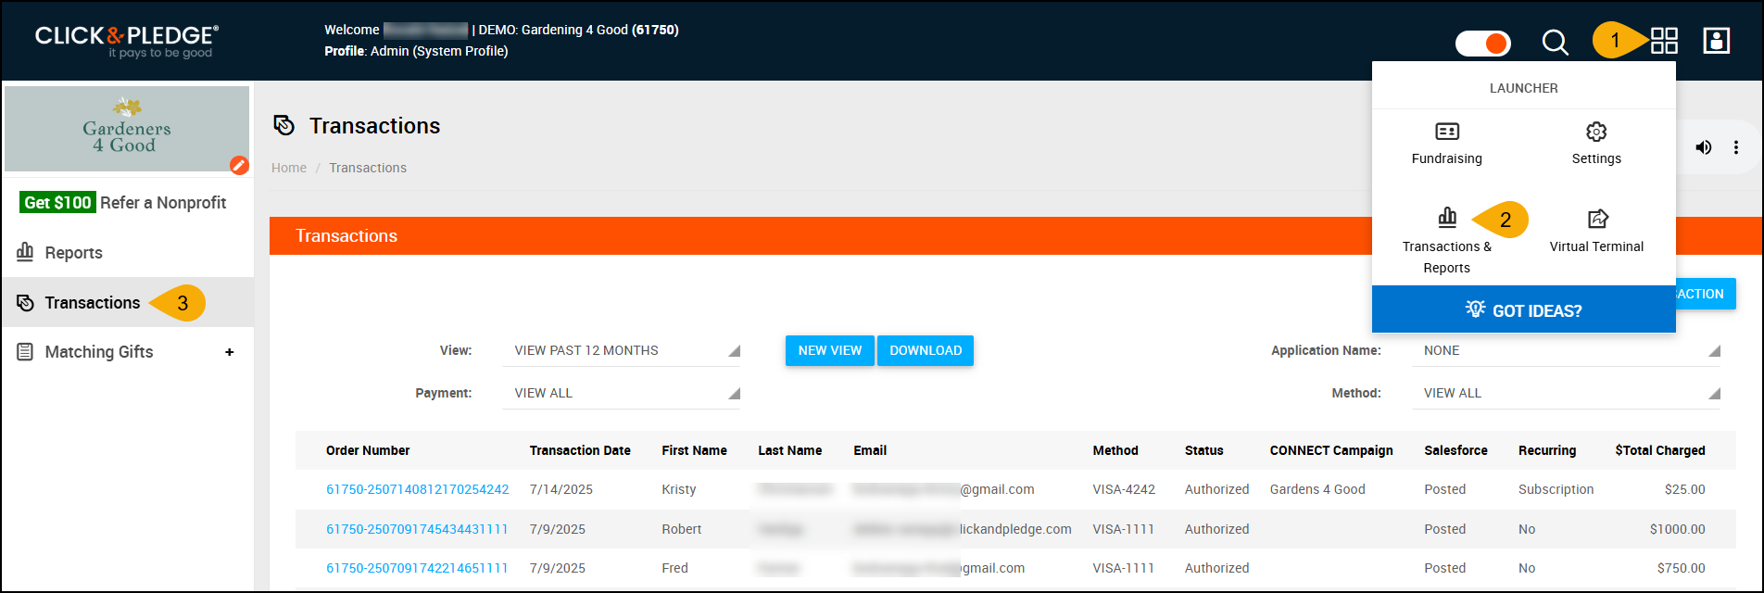This screenshot has width=1764, height=593.
Task: Open Matching Gifts in the sidebar
Action: click(98, 351)
